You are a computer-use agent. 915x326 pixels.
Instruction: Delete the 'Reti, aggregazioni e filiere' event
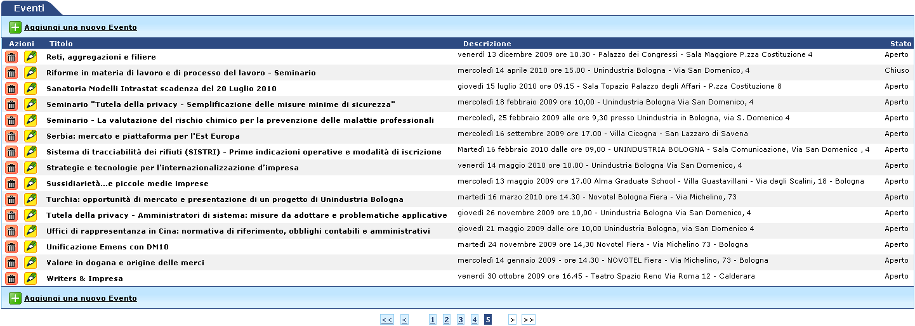[x=11, y=57]
